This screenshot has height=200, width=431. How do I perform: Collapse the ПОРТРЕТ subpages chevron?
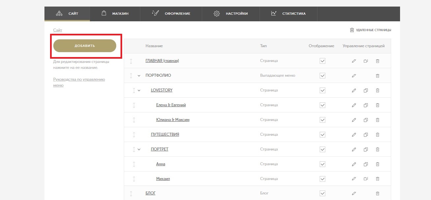(x=139, y=150)
